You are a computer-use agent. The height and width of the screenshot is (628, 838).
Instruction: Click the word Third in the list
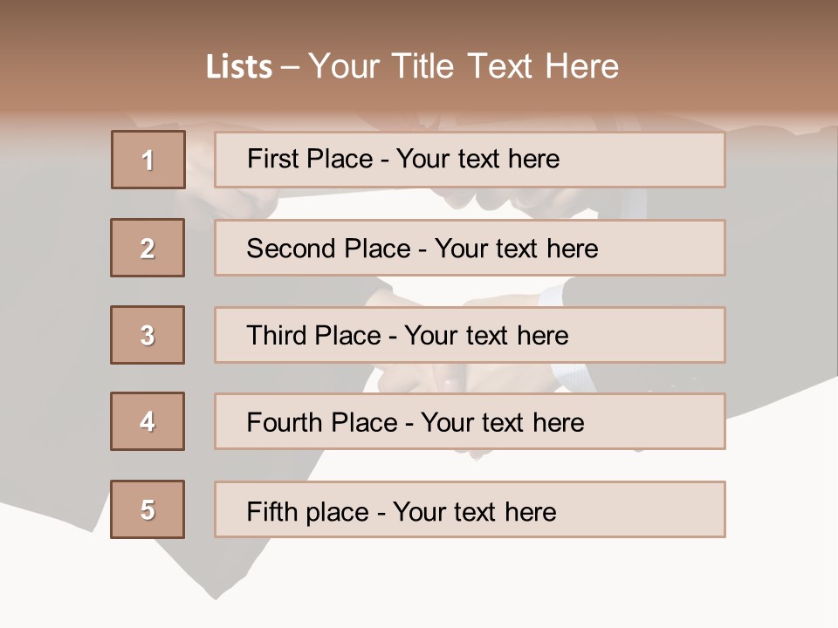click(x=270, y=336)
